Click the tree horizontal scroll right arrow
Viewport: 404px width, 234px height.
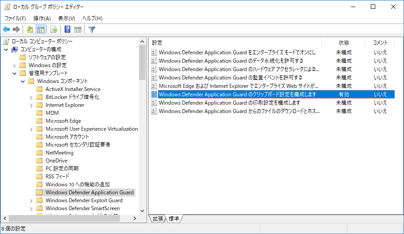click(x=135, y=218)
